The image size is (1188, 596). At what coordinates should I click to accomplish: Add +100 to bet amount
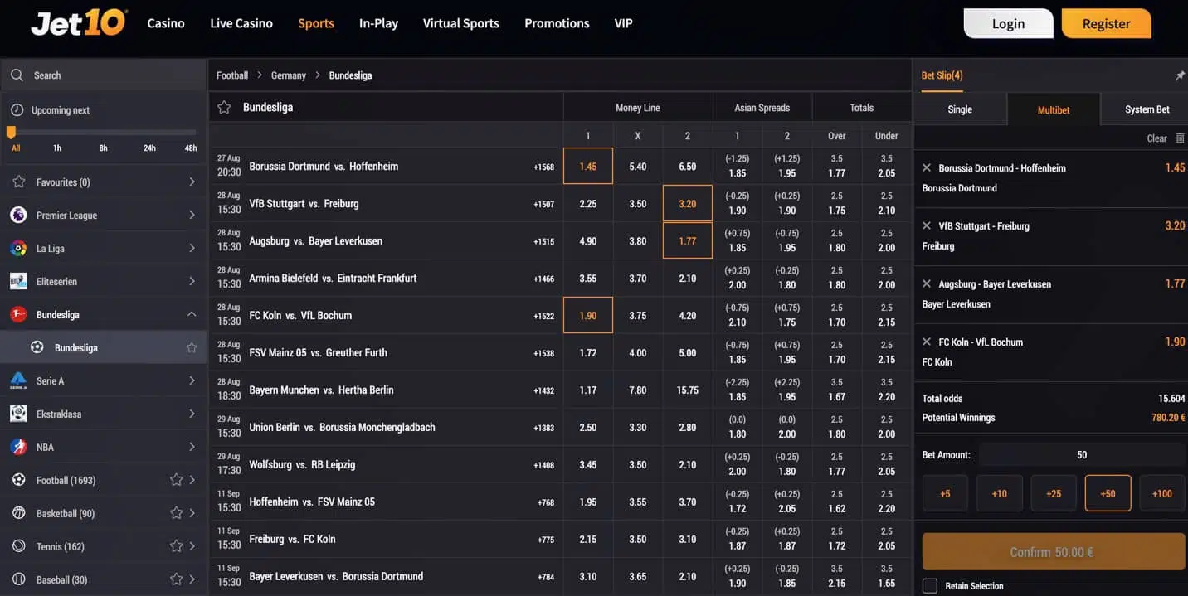(x=1162, y=493)
